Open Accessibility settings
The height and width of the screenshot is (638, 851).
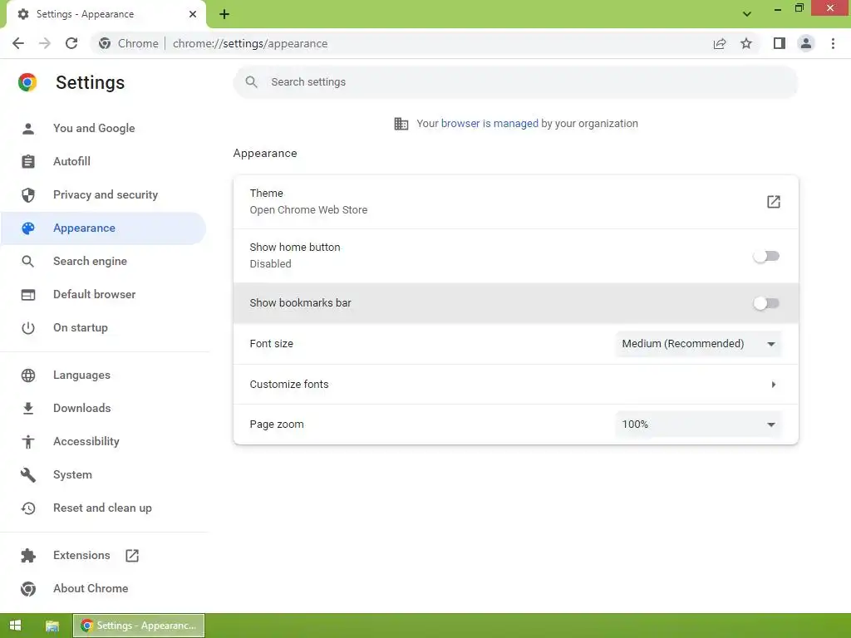coord(86,442)
